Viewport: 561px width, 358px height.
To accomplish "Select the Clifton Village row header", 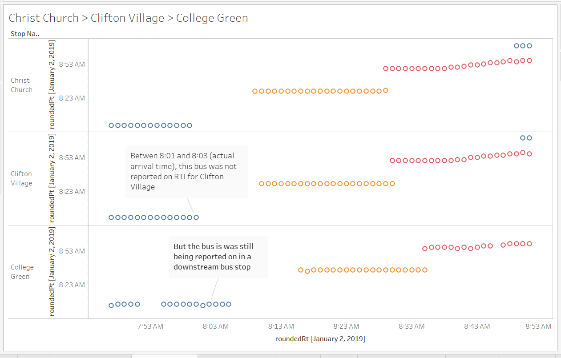I will [21, 178].
